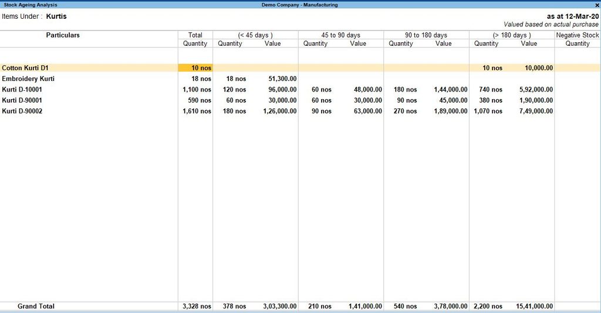This screenshot has width=601, height=313.
Task: Click Kurti D-10001 value 96,000.00
Action: pyautogui.click(x=282, y=90)
